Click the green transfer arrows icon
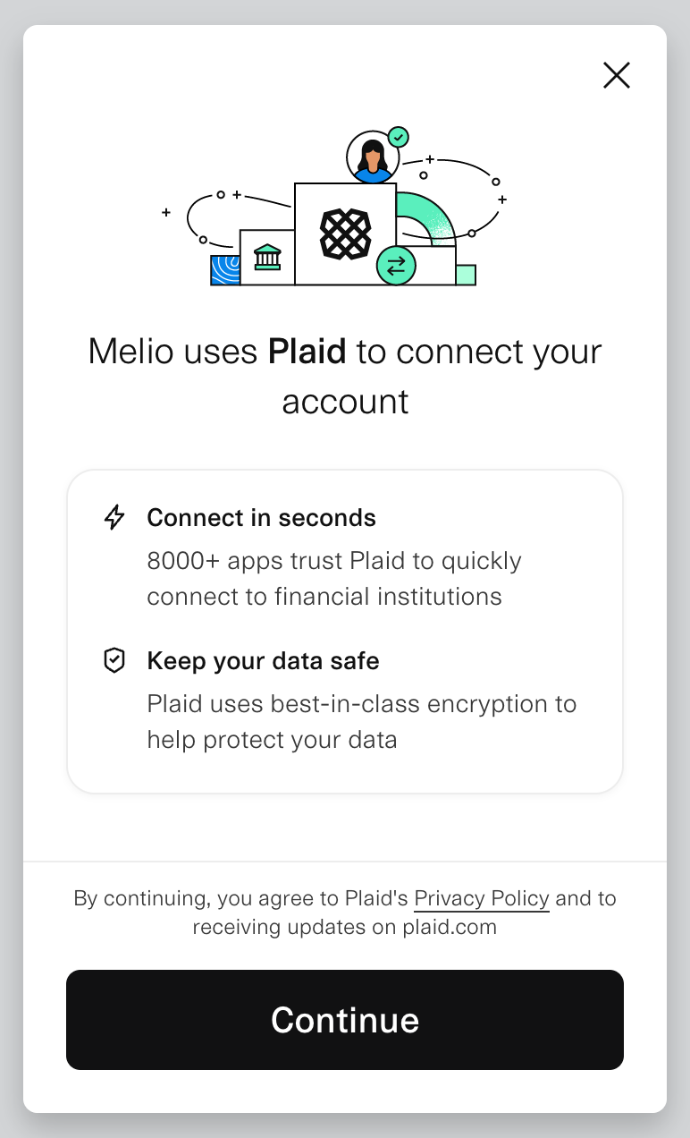Image resolution: width=690 pixels, height=1138 pixels. point(396,265)
